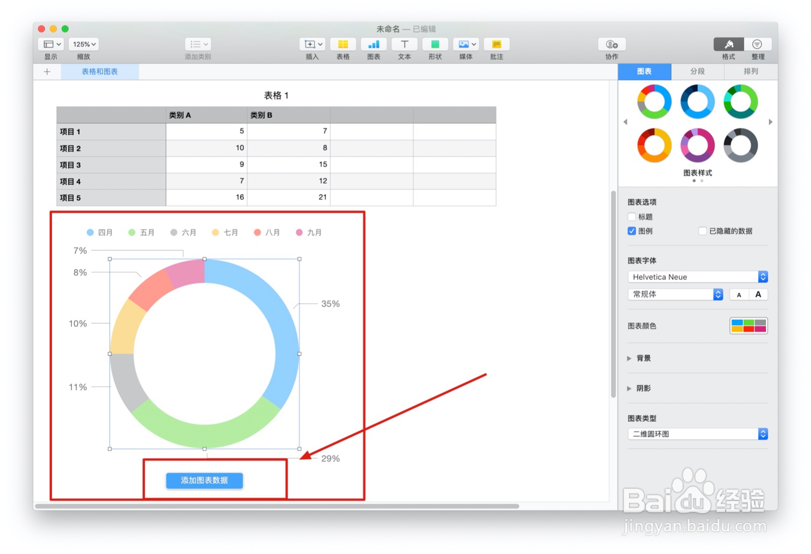Select the orange donut chart style thumbnail
811x554 pixels.
coord(654,145)
